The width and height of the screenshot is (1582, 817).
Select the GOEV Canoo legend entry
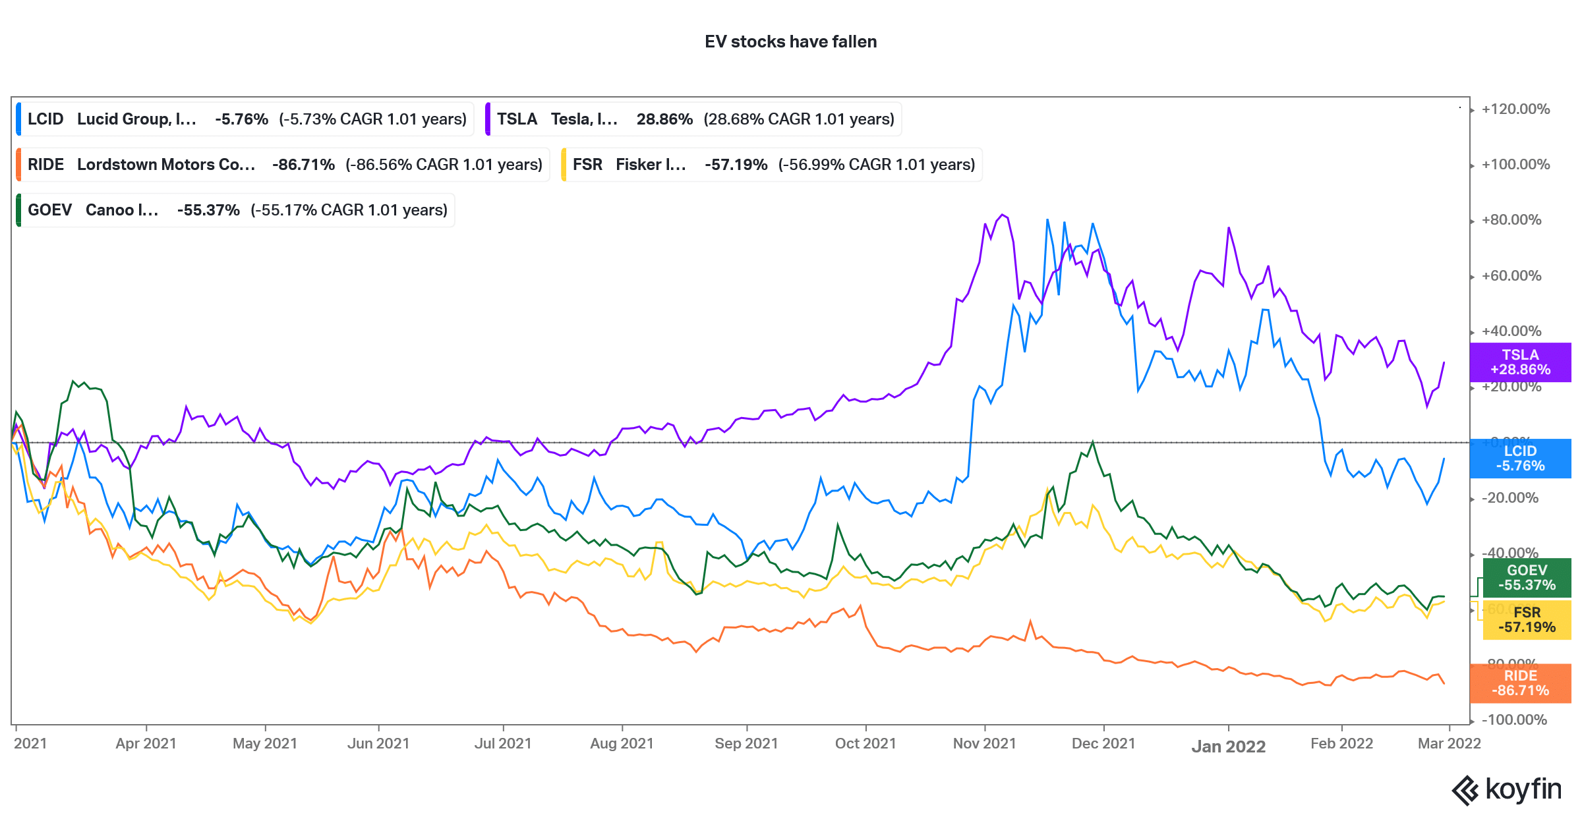pos(237,210)
